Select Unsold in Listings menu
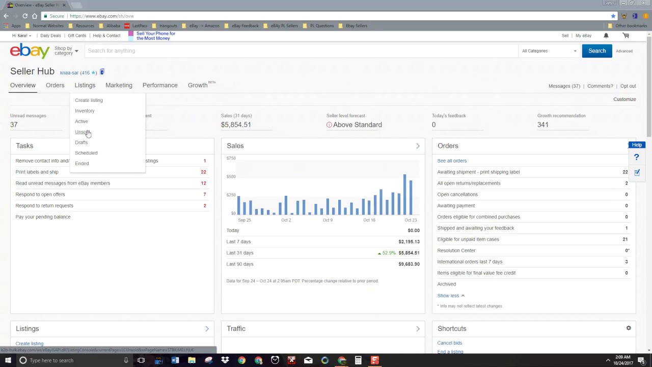Screen dimensions: 652x367 (83, 132)
